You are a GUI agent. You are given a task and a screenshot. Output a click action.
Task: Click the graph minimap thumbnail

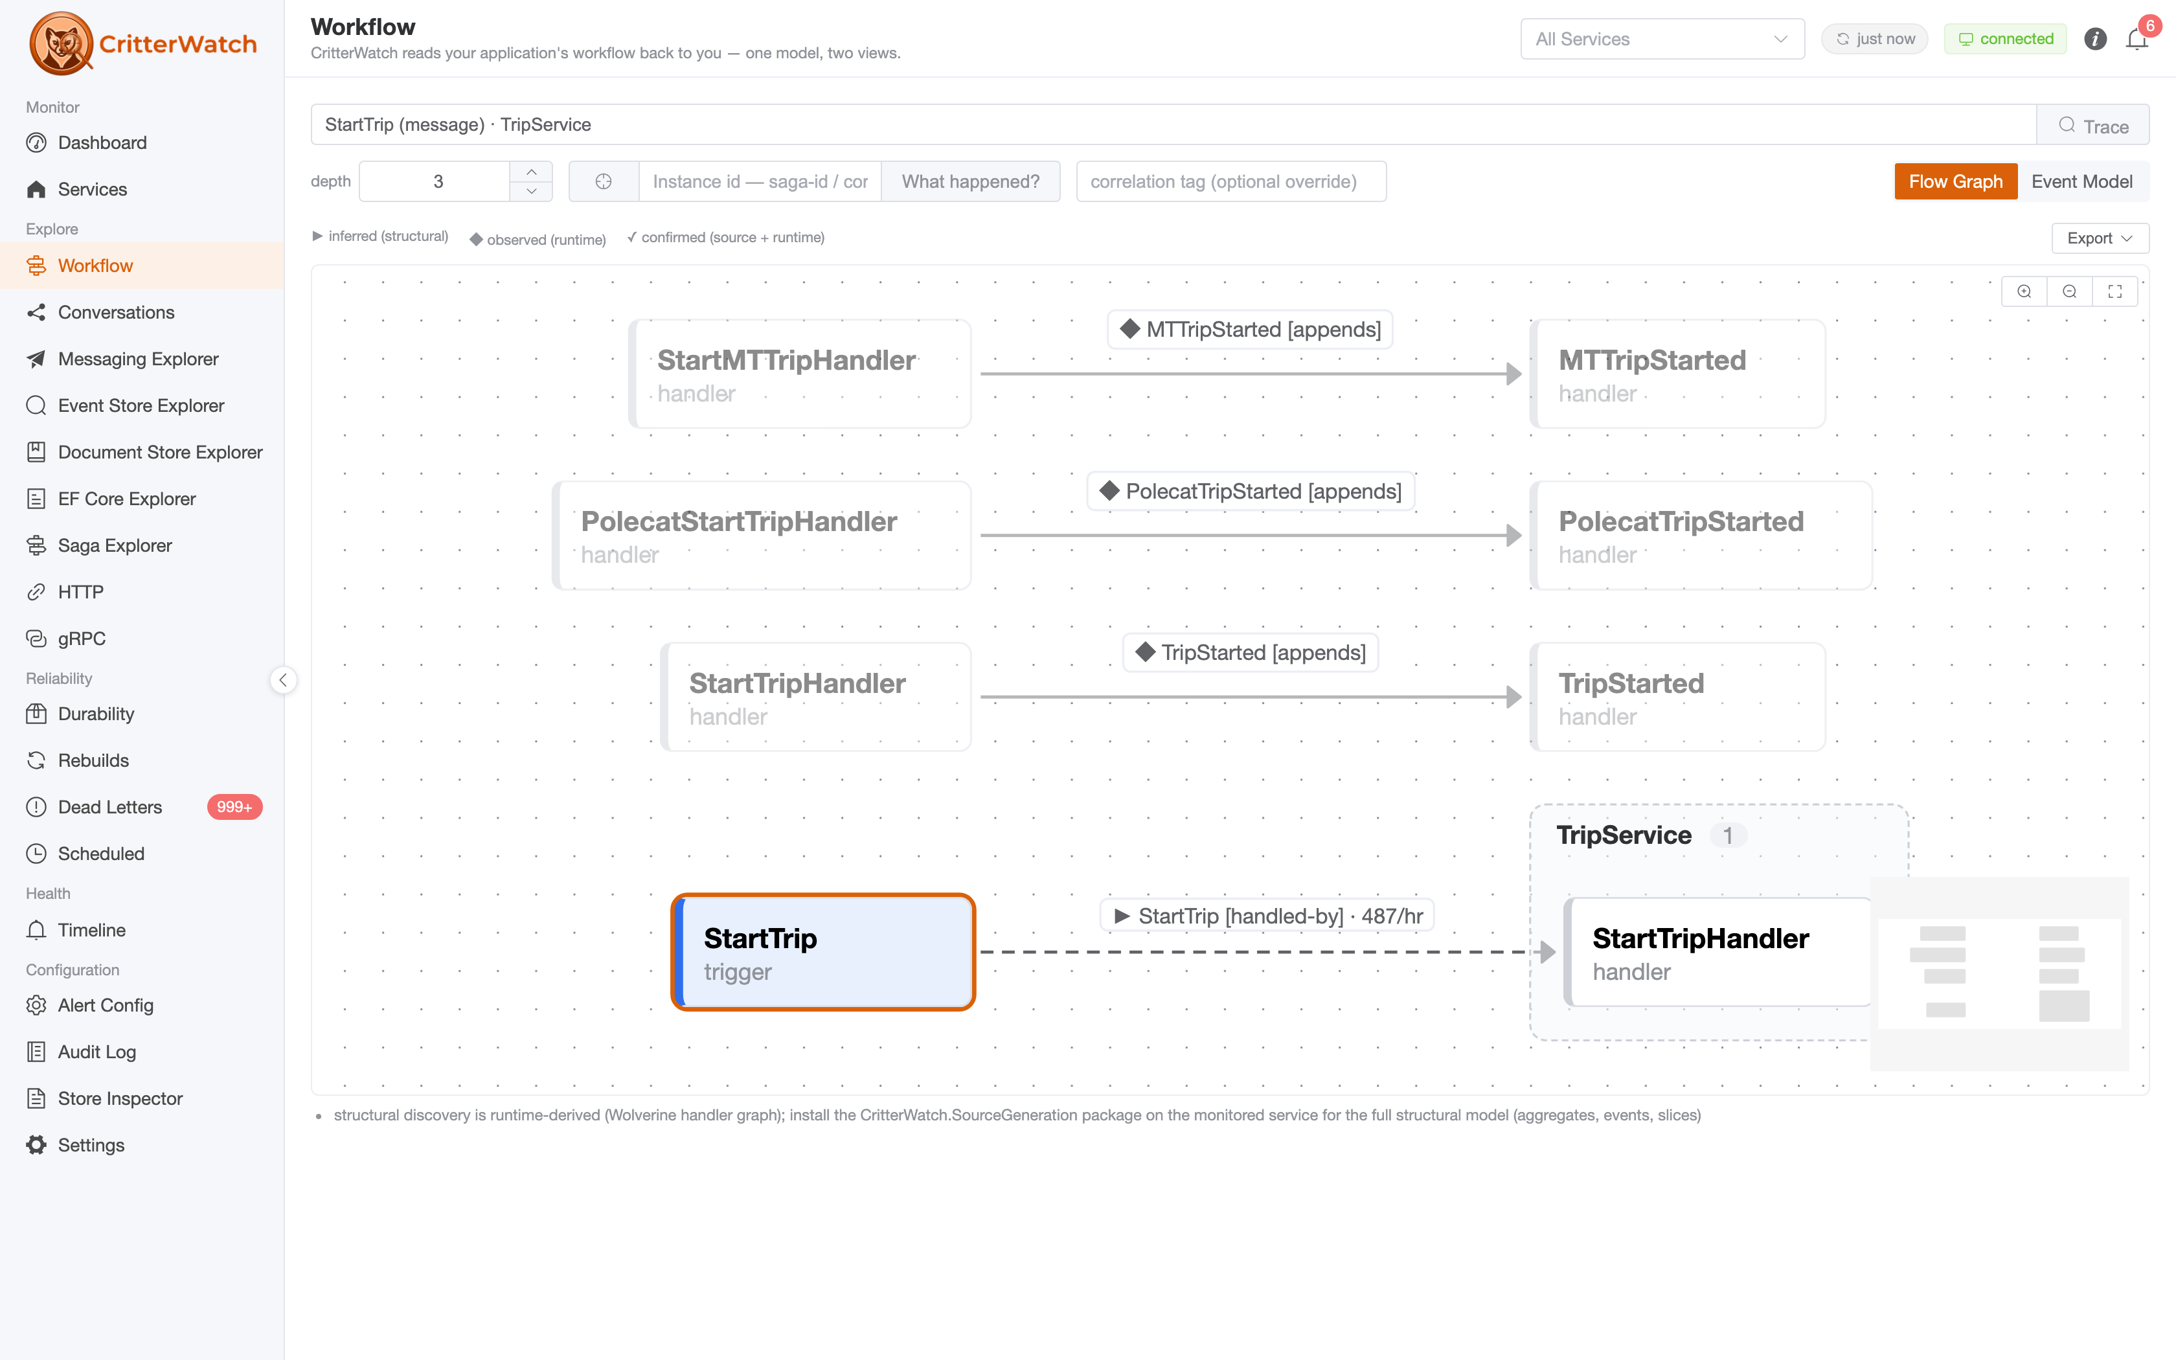point(1999,973)
